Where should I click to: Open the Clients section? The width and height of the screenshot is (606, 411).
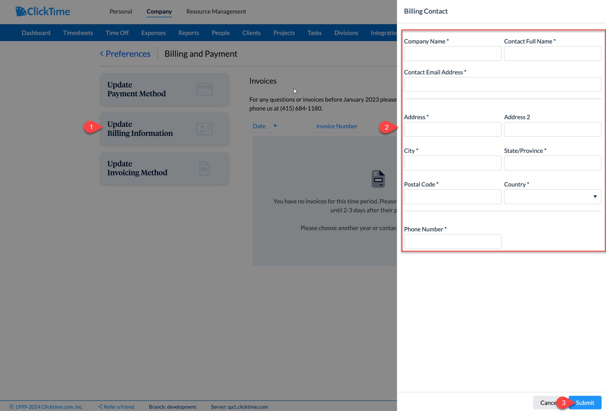(x=251, y=32)
